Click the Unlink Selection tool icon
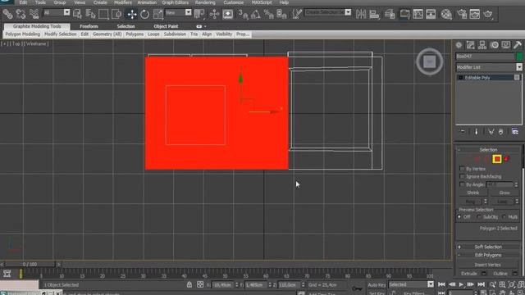The width and height of the screenshot is (525, 295). (x=21, y=14)
